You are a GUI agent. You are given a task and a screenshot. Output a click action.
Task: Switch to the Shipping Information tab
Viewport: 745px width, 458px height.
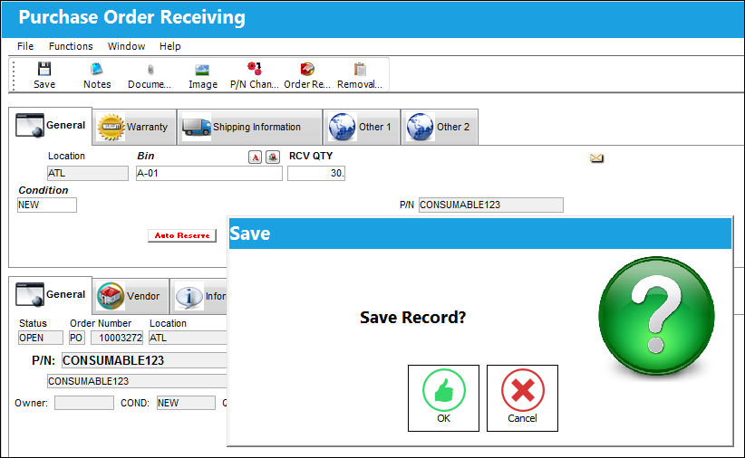(250, 127)
